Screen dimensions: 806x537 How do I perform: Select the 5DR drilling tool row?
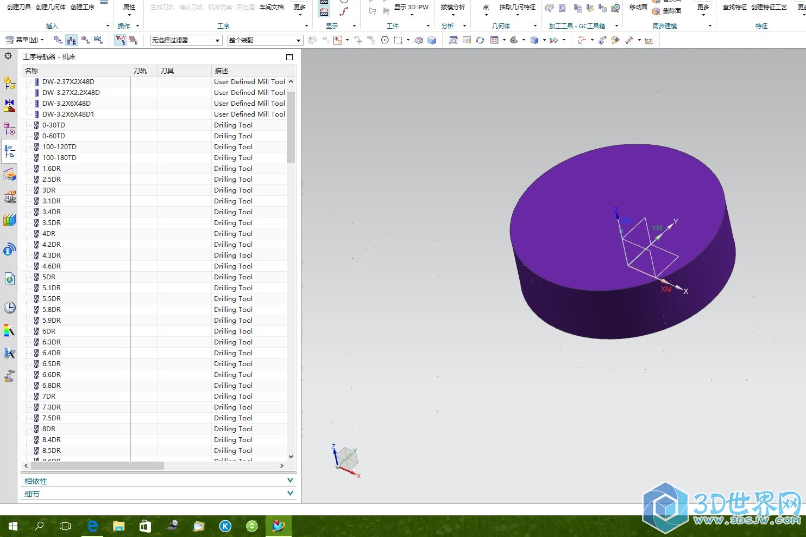(49, 277)
